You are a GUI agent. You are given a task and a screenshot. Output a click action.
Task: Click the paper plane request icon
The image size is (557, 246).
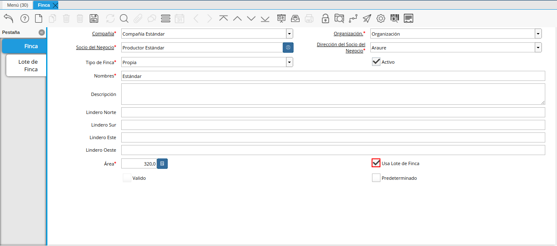[x=367, y=18]
